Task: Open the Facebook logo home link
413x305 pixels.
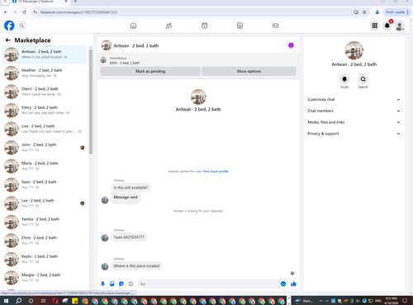Action: pyautogui.click(x=9, y=26)
